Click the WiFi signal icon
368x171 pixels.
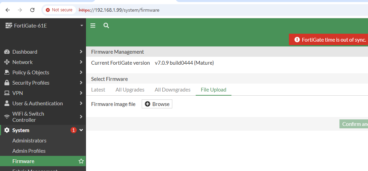coord(7,117)
